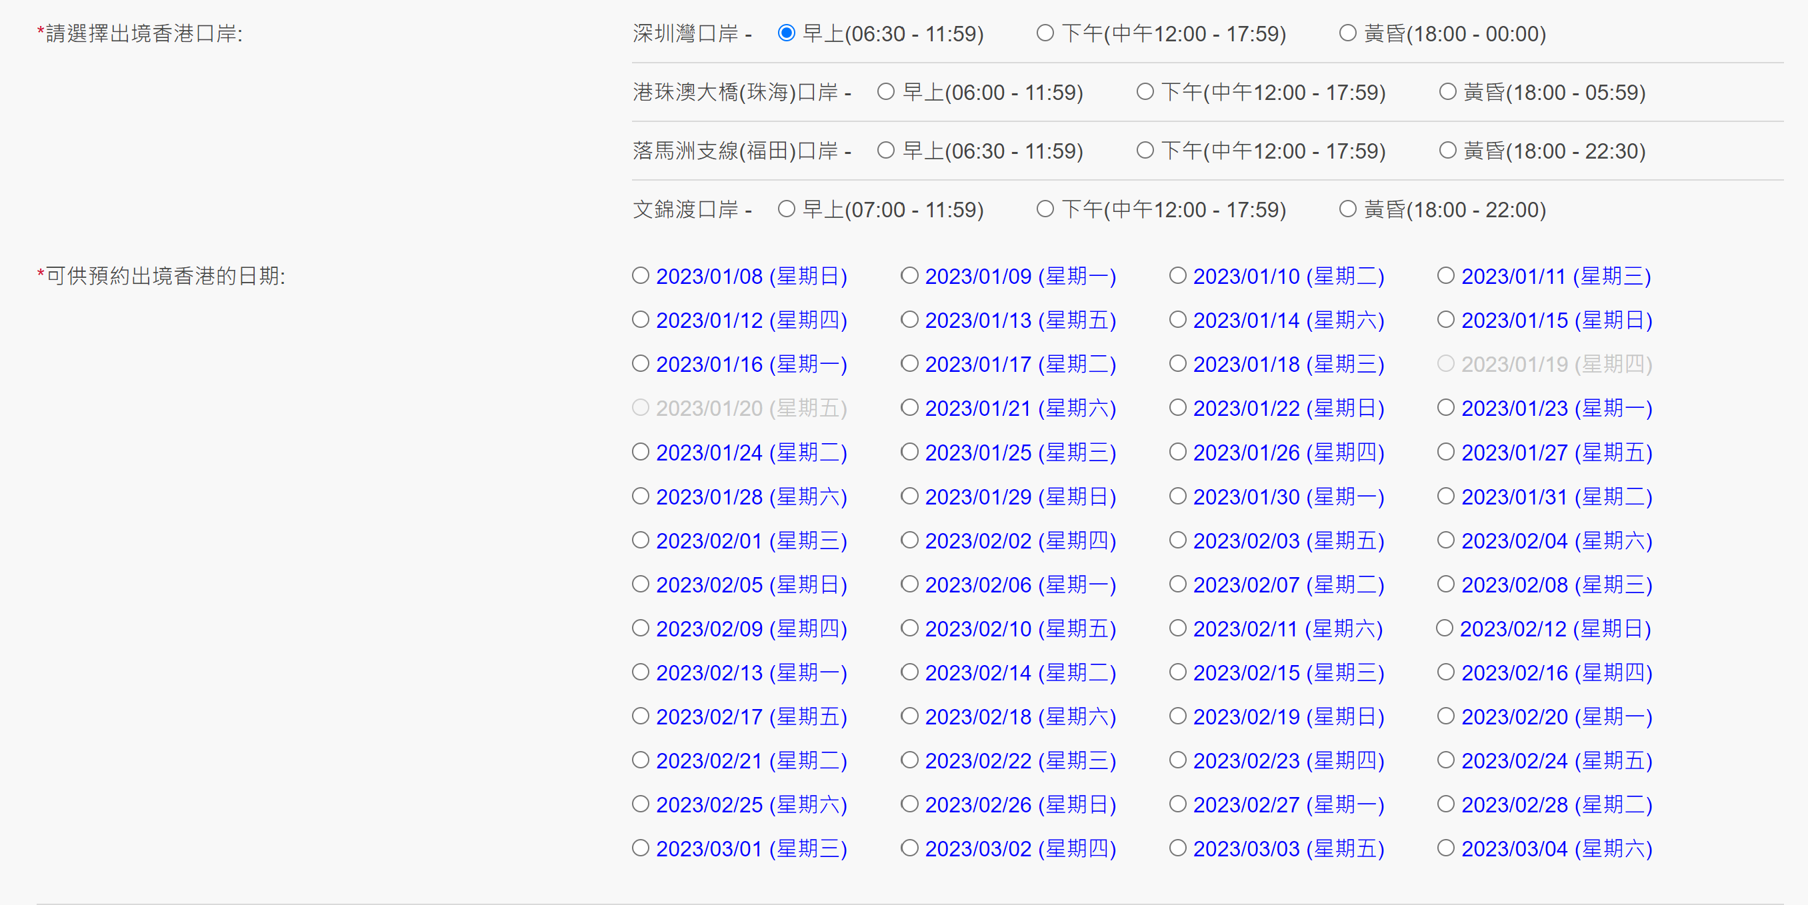Pick 落馬洲支線(福田)口岸 下午(中午12:00 - 17:59)

[1145, 150]
